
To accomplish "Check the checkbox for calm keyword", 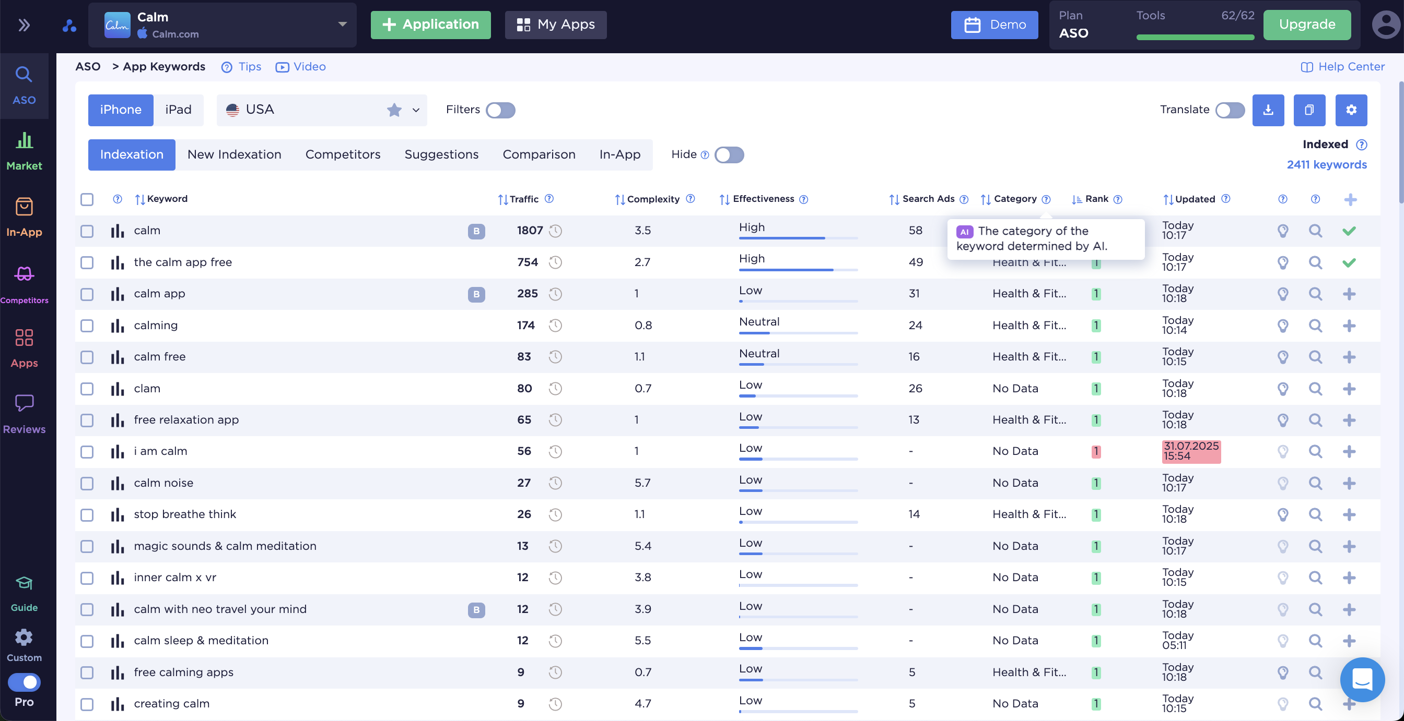I will click(87, 231).
